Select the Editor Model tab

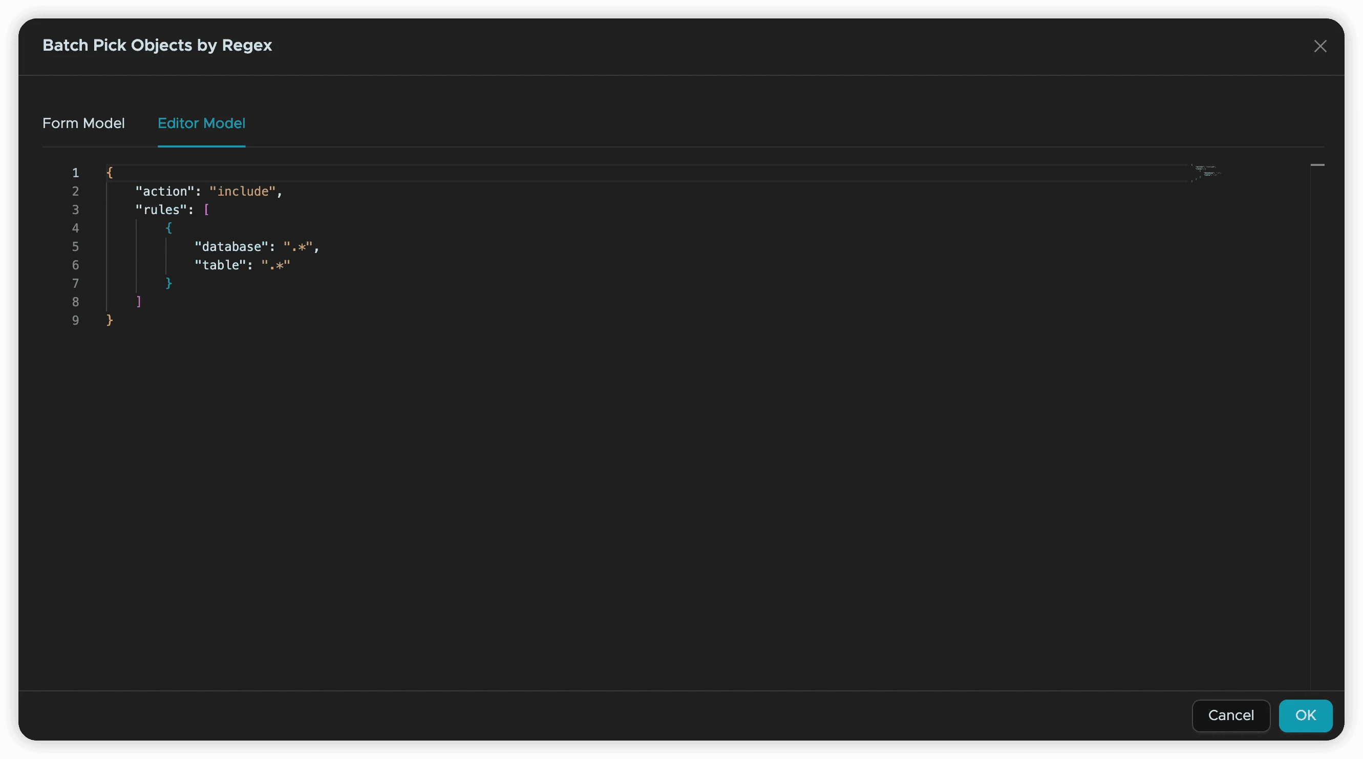pyautogui.click(x=201, y=123)
